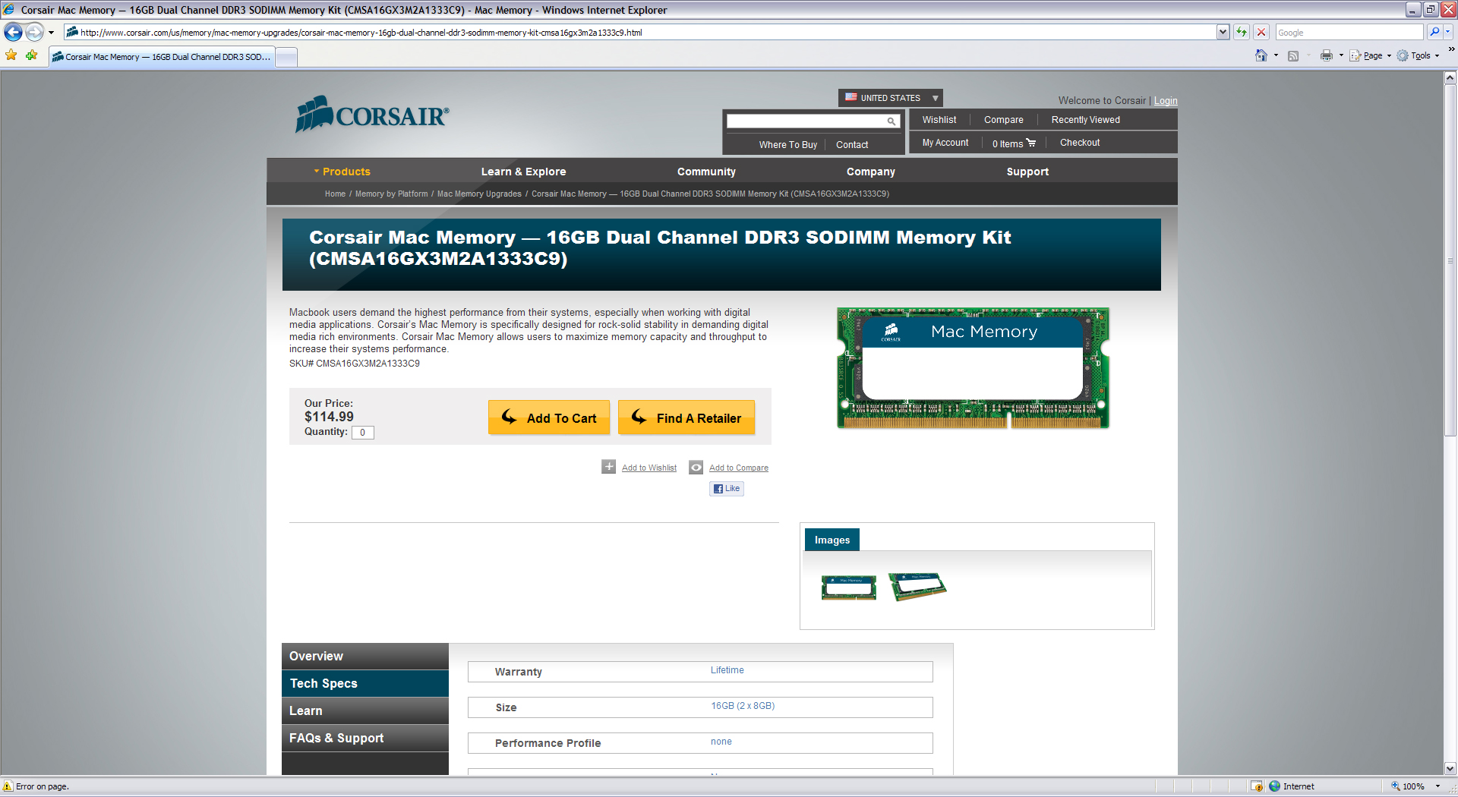Switch to the Overview section
1458x797 pixels.
(365, 657)
